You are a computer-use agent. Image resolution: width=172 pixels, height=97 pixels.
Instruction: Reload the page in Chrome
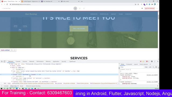coord(7,4)
